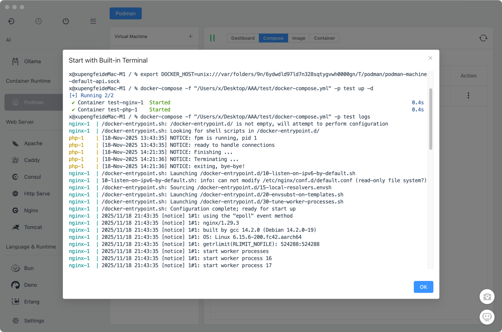Select Tomcat in the sidebar

[33, 227]
